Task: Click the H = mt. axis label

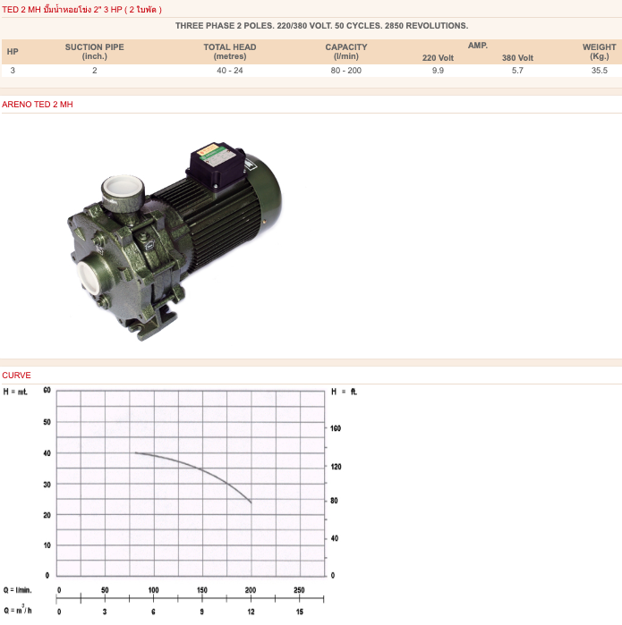Action: coord(15,392)
